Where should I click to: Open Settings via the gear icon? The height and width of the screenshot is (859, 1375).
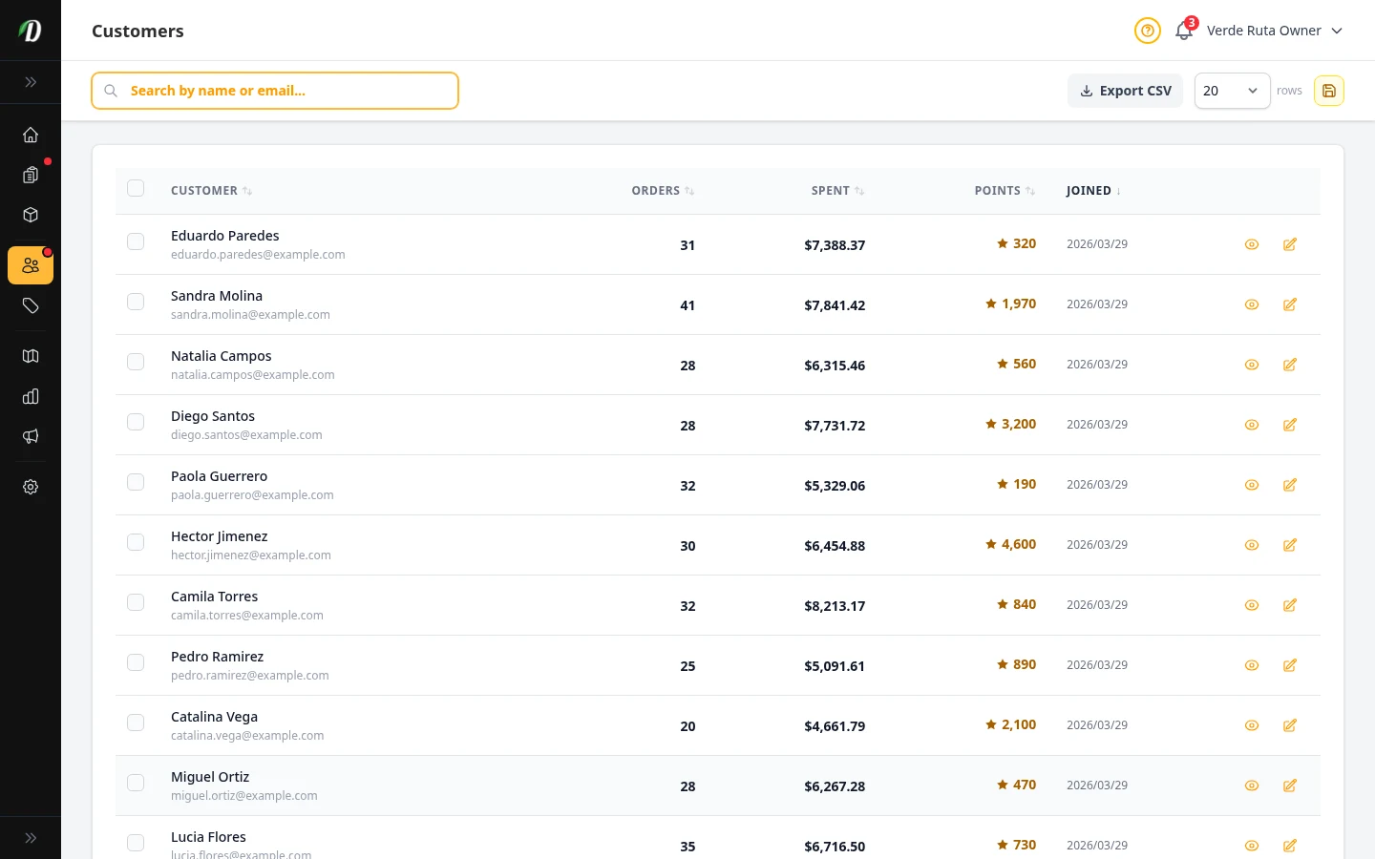(x=31, y=487)
